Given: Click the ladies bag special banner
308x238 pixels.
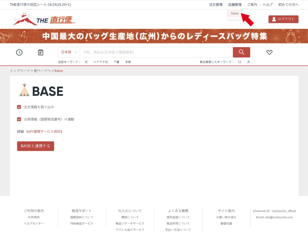Looking at the screenshot, I should coord(154,36).
